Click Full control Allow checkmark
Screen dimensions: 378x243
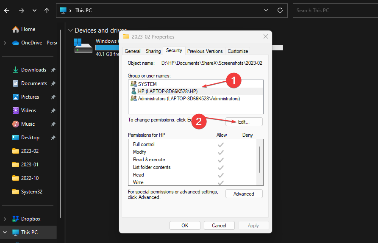220,144
